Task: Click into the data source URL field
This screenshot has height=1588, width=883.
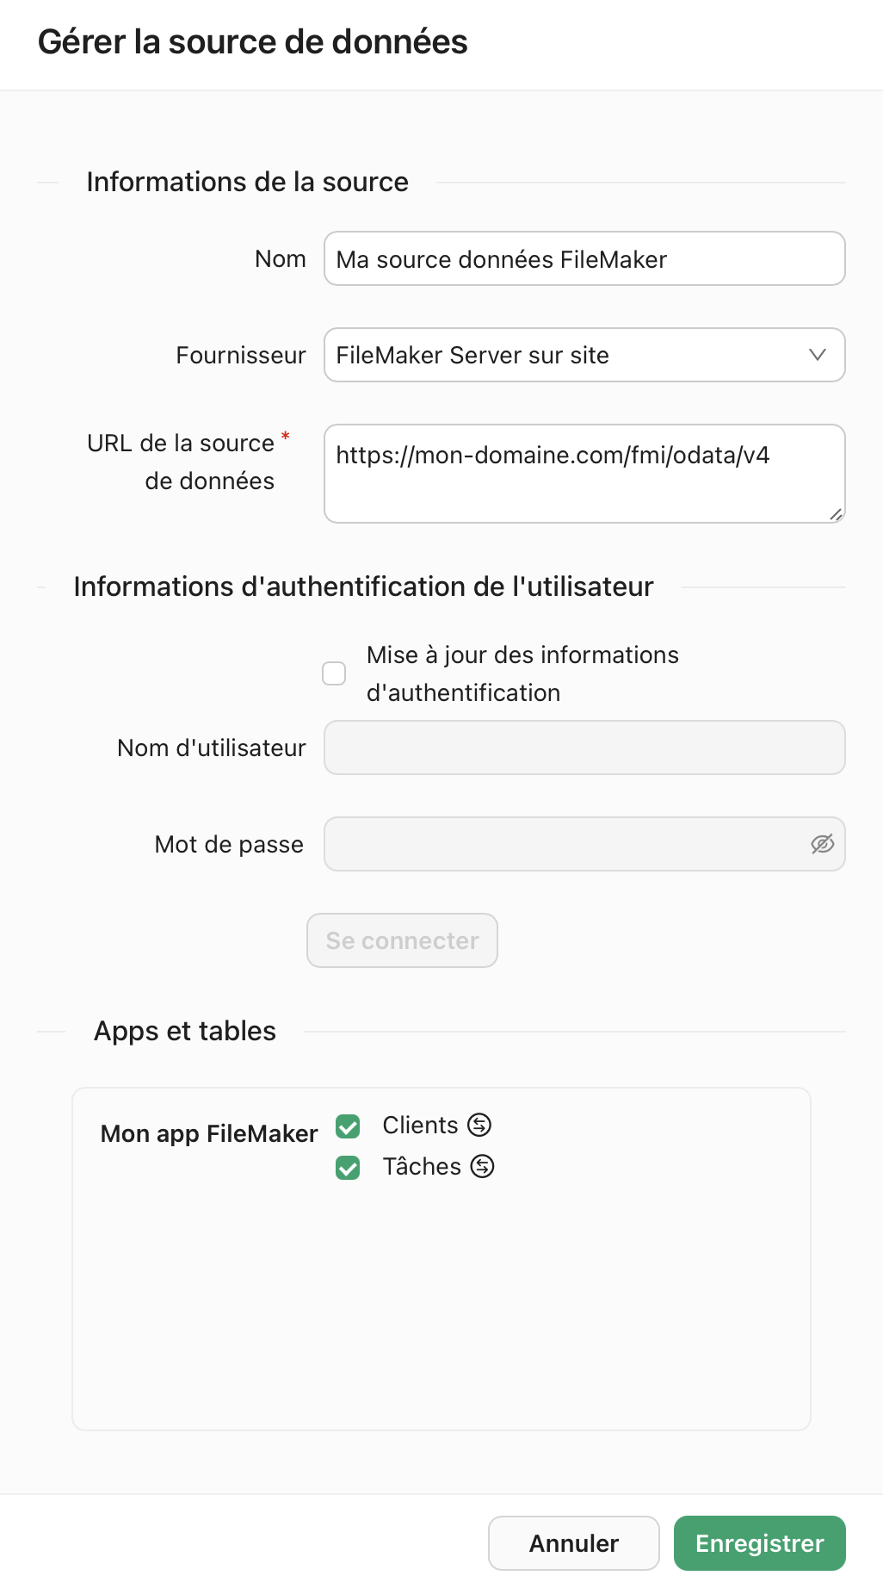Action: [584, 473]
